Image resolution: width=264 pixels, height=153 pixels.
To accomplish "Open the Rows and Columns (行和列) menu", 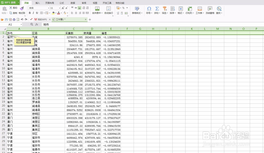I will click(x=190, y=10).
